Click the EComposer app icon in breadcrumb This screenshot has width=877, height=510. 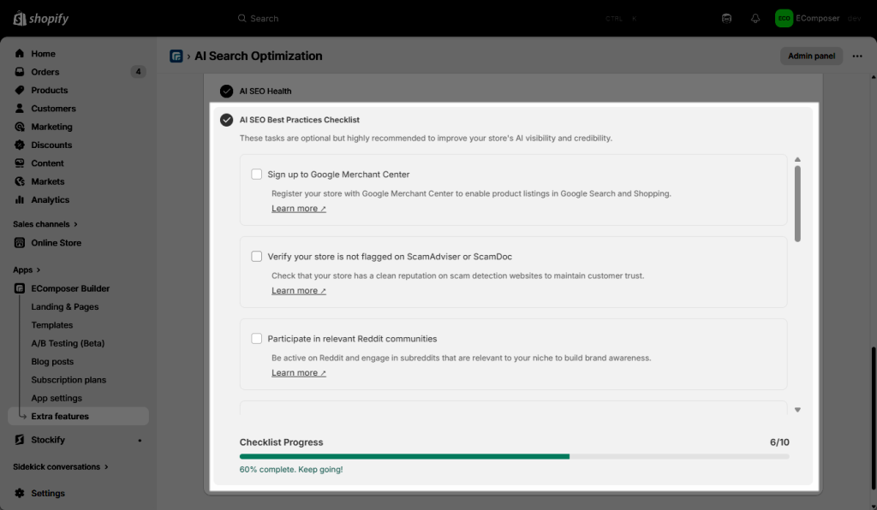coord(176,56)
